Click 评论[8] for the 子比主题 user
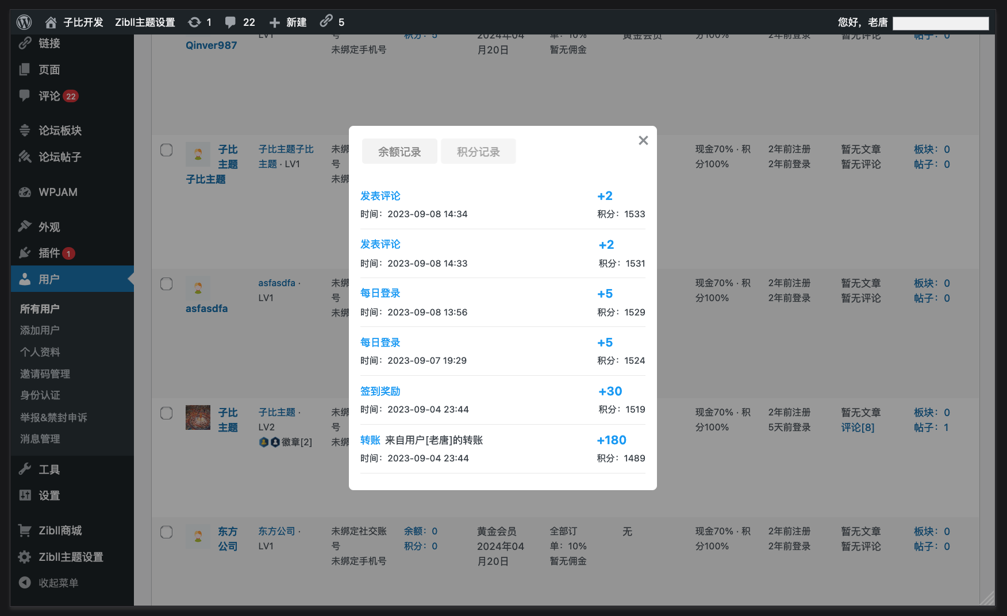The image size is (1007, 616). point(857,427)
